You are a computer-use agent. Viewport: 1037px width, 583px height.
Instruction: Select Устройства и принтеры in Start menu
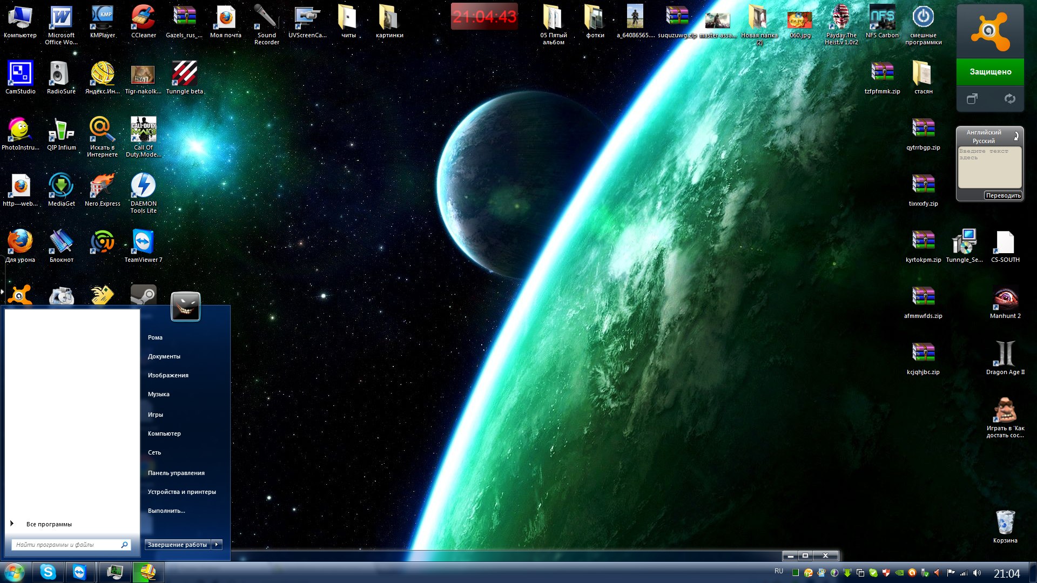coord(182,492)
